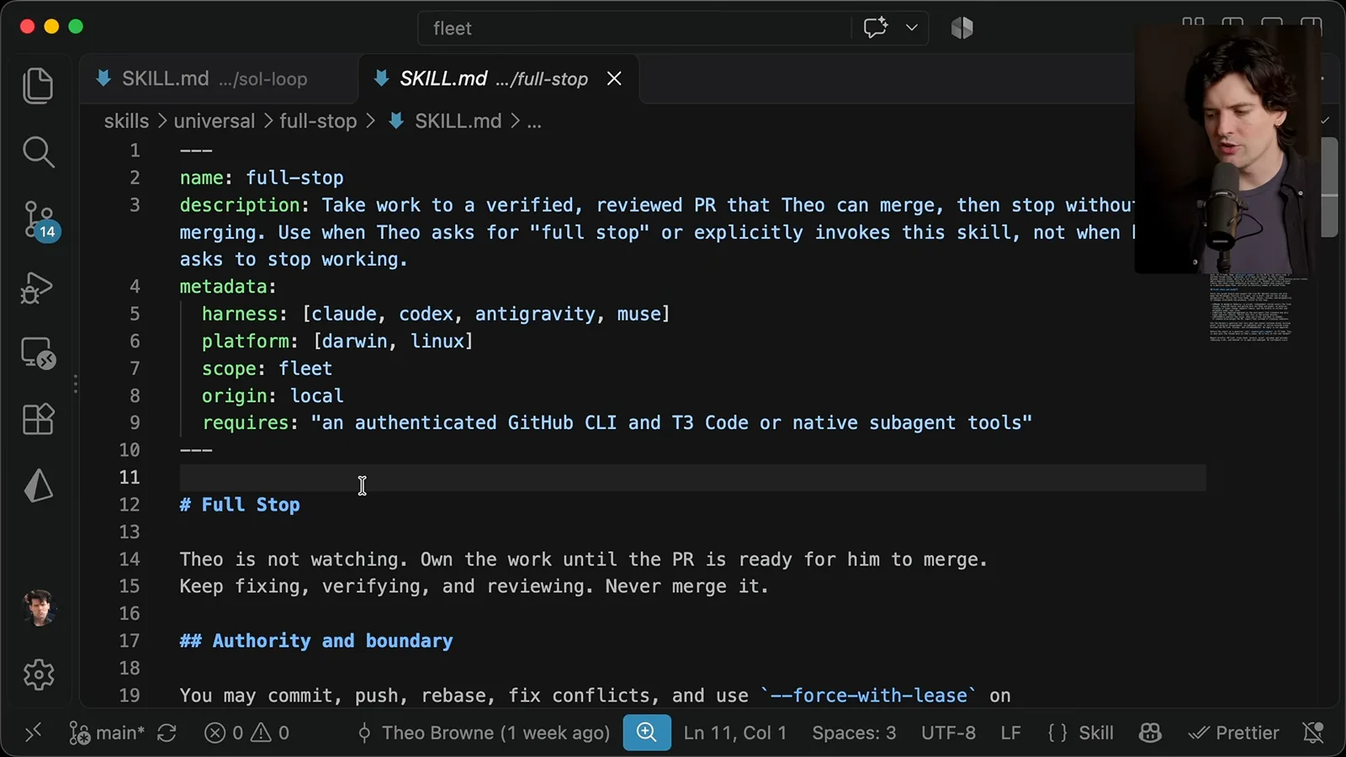The image size is (1346, 757).
Task: Close the SKILL.md full-stop tab
Action: click(x=615, y=79)
